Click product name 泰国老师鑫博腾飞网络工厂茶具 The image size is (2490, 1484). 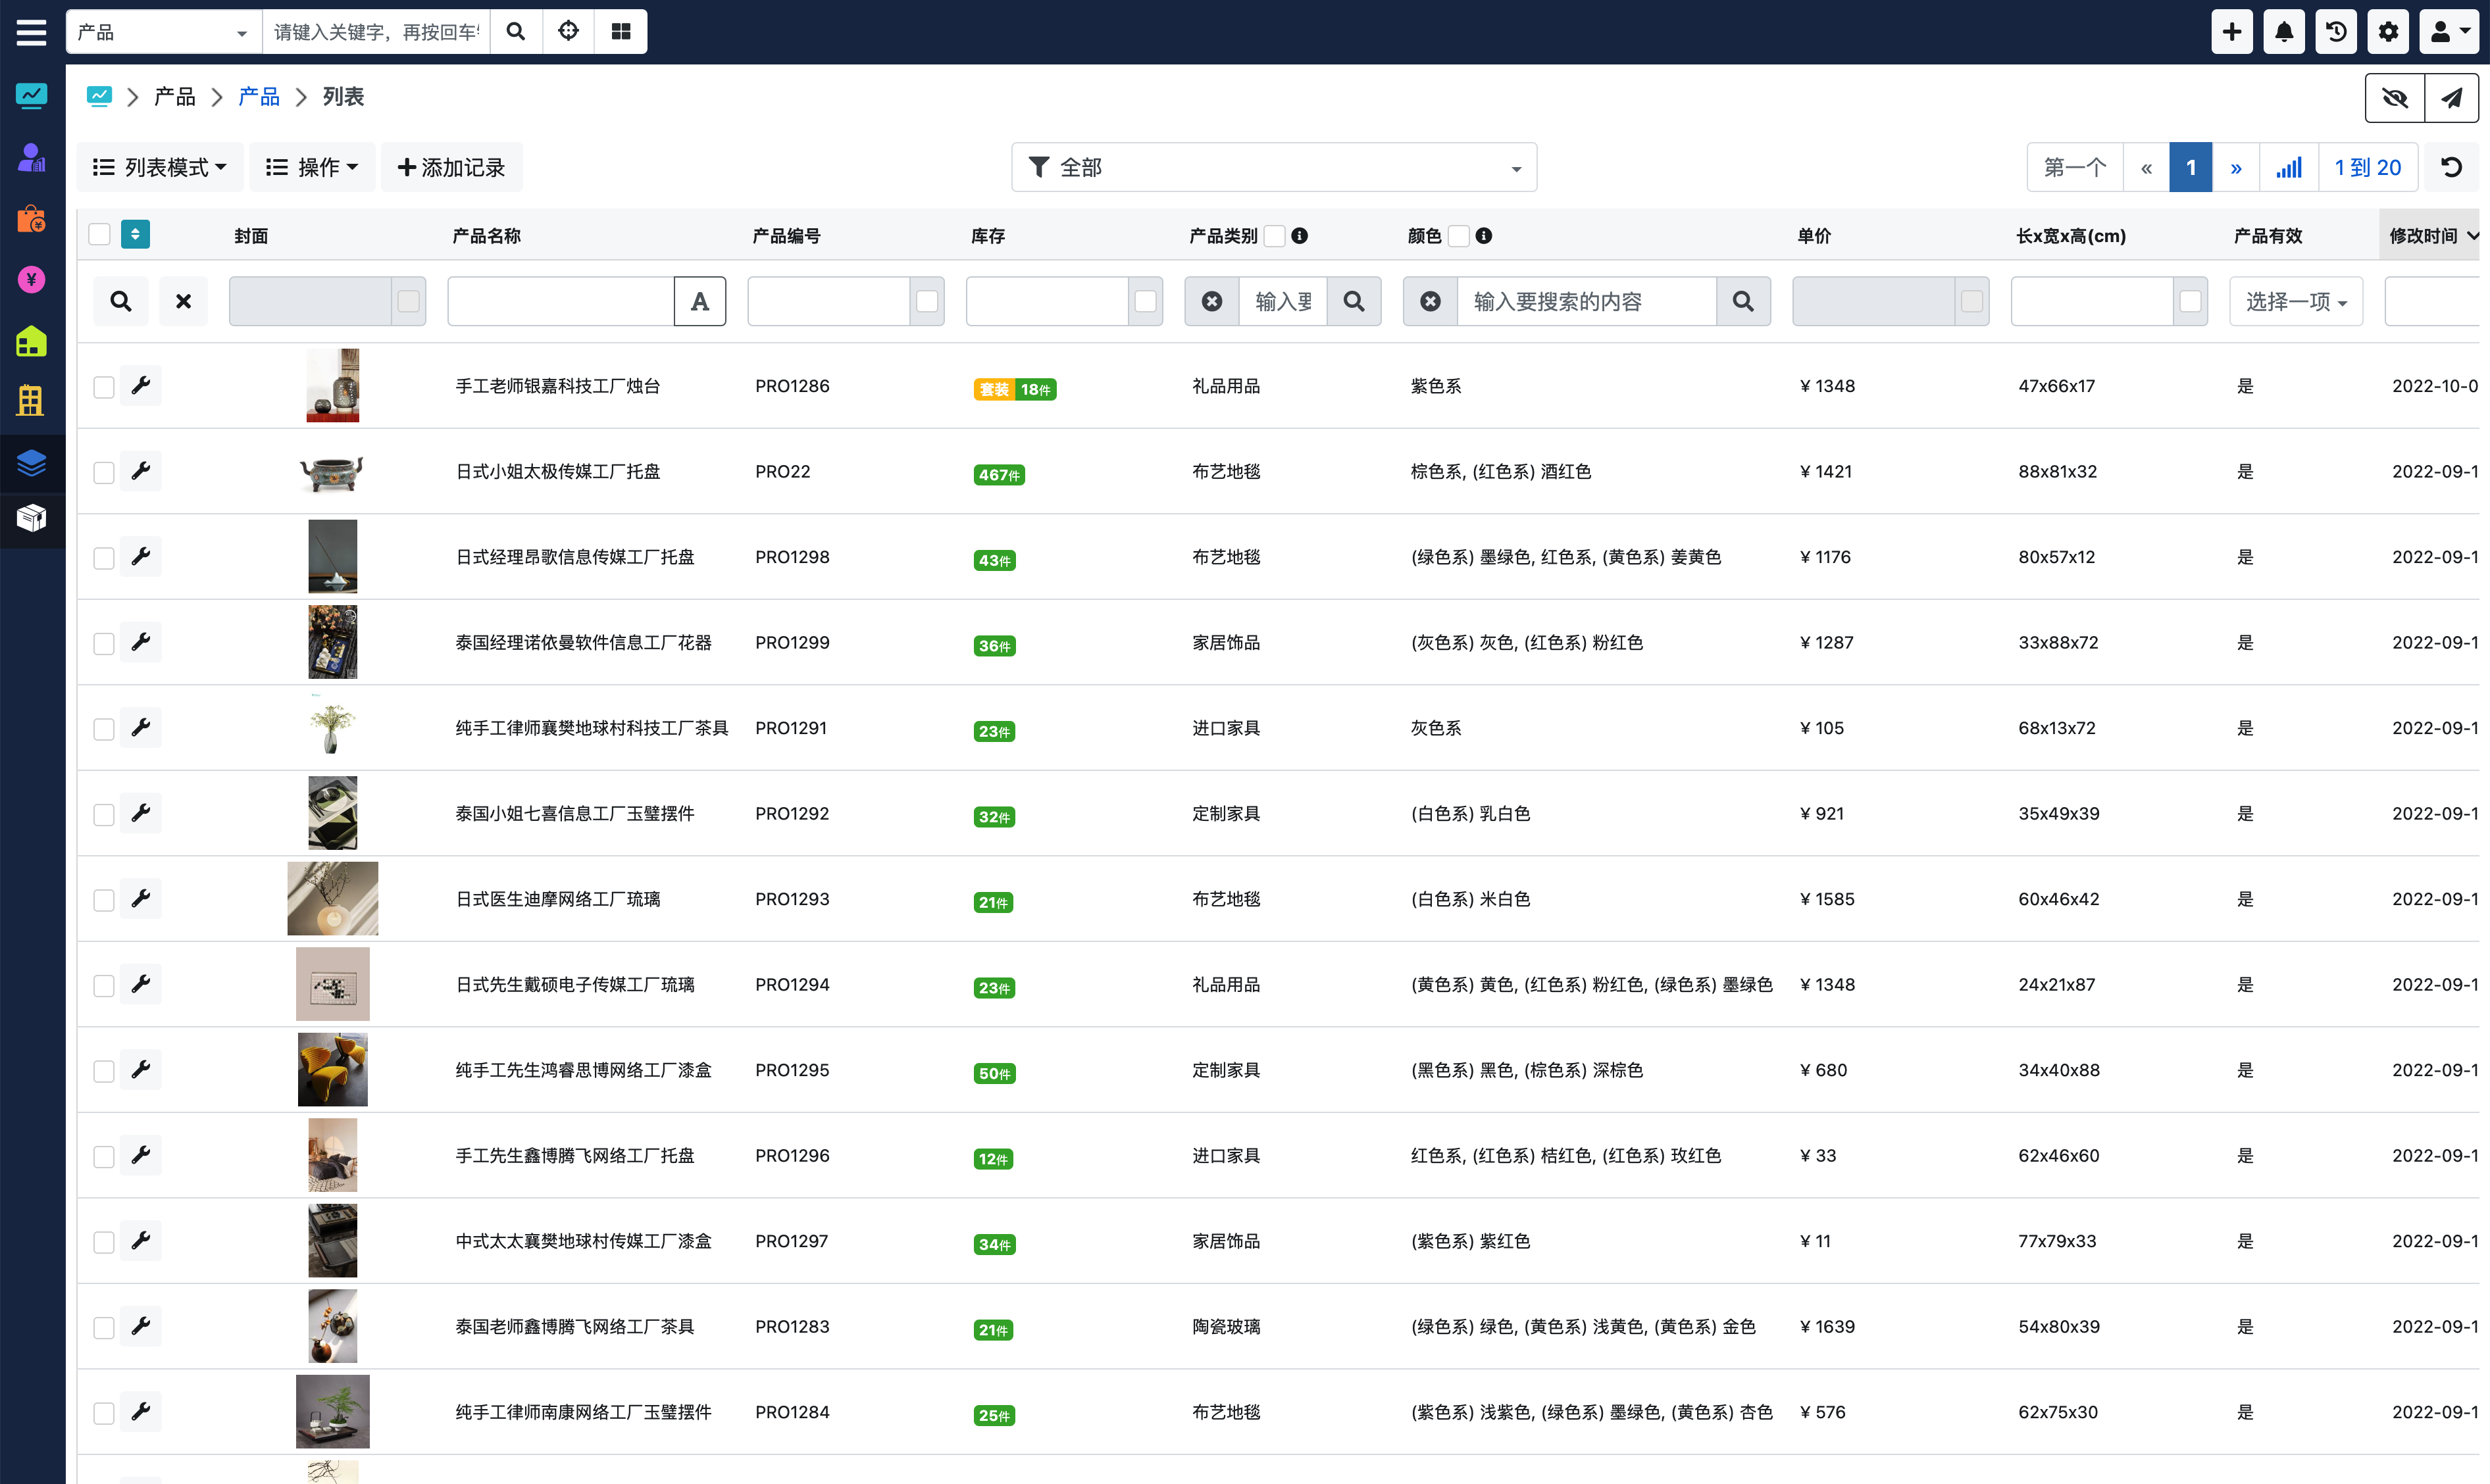pyautogui.click(x=574, y=1327)
